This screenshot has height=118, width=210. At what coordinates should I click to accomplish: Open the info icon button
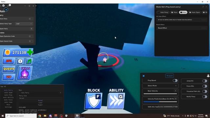point(20,61)
